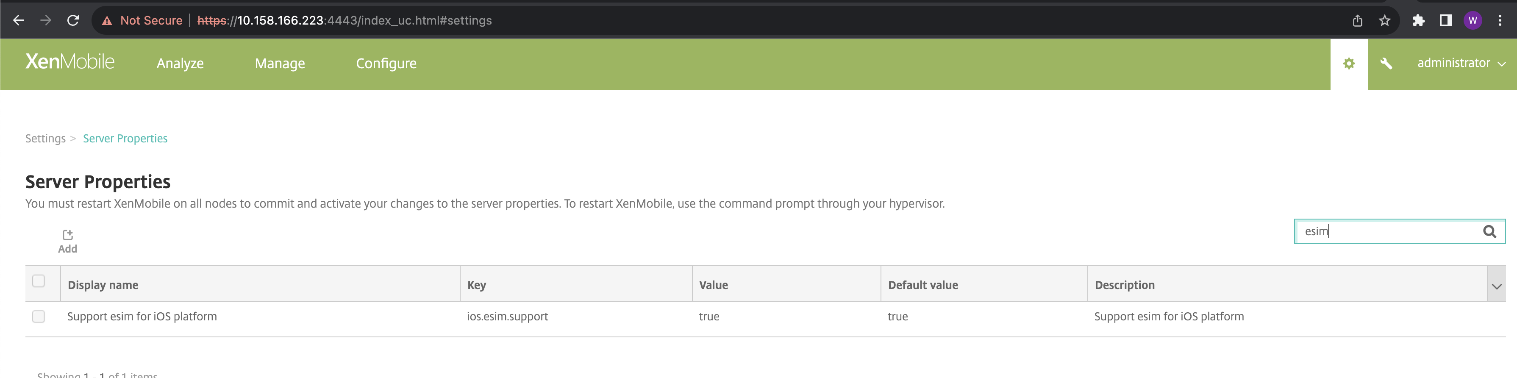Check the Support esim row checkbox
The image size is (1517, 378).
[x=39, y=317]
